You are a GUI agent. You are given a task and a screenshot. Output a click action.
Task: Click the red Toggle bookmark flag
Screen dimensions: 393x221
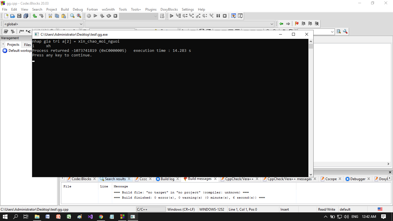tap(297, 24)
